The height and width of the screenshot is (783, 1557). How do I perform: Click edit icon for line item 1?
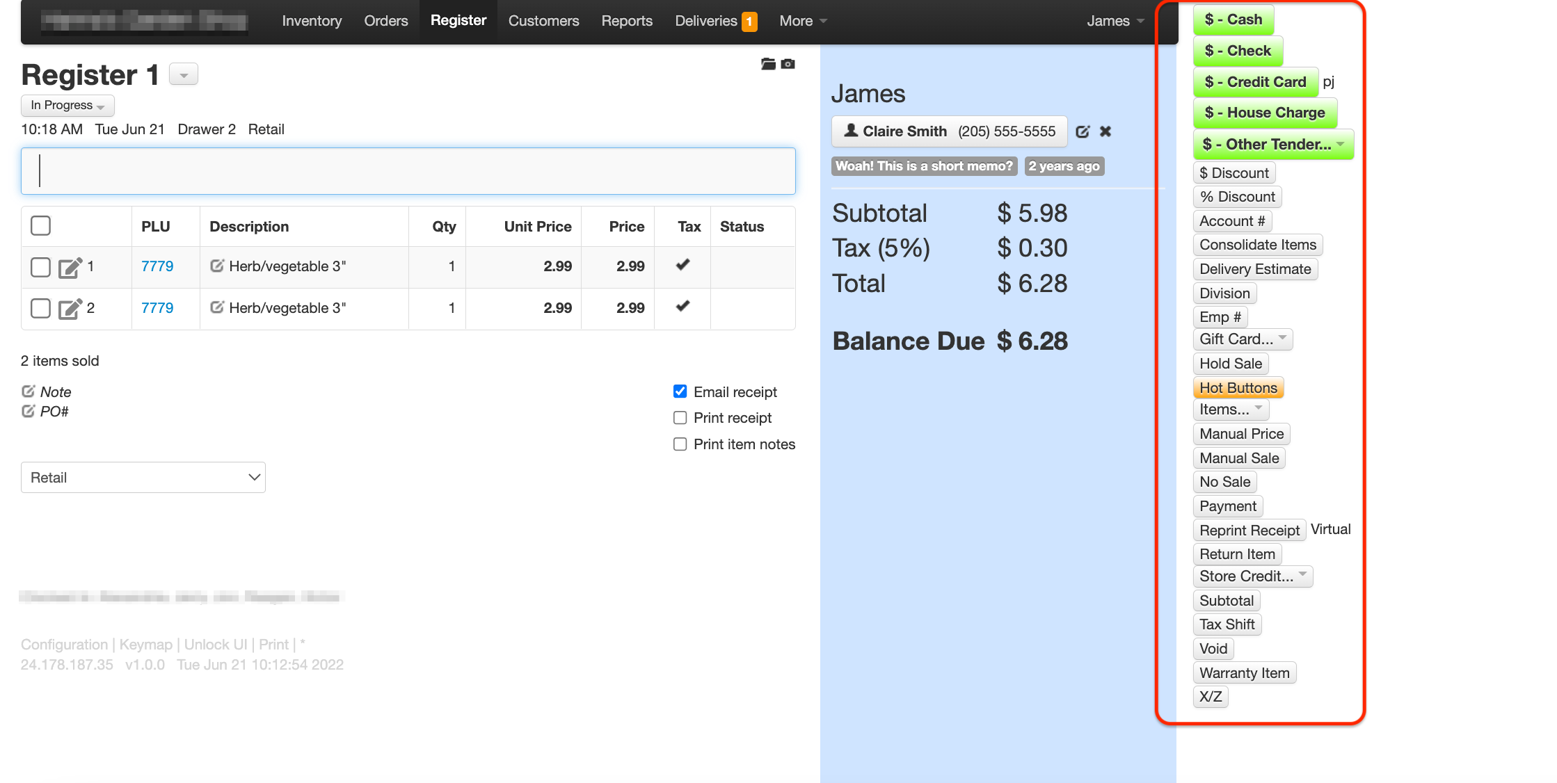pos(70,268)
